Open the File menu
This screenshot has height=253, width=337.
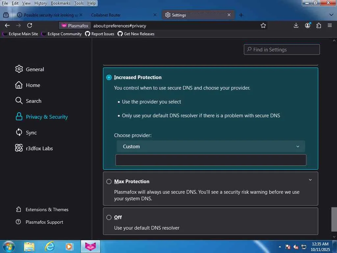pyautogui.click(x=5, y=3)
